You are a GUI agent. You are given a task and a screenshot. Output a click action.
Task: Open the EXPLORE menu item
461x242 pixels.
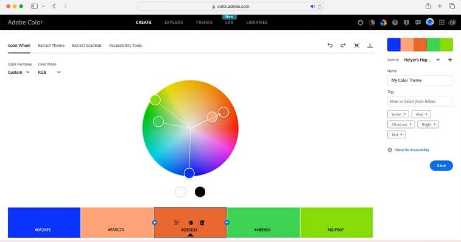tap(174, 23)
